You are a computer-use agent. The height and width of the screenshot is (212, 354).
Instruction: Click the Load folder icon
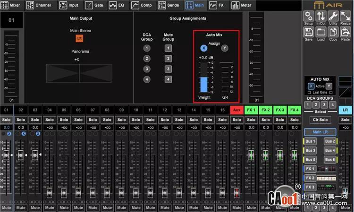pyautogui.click(x=321, y=34)
